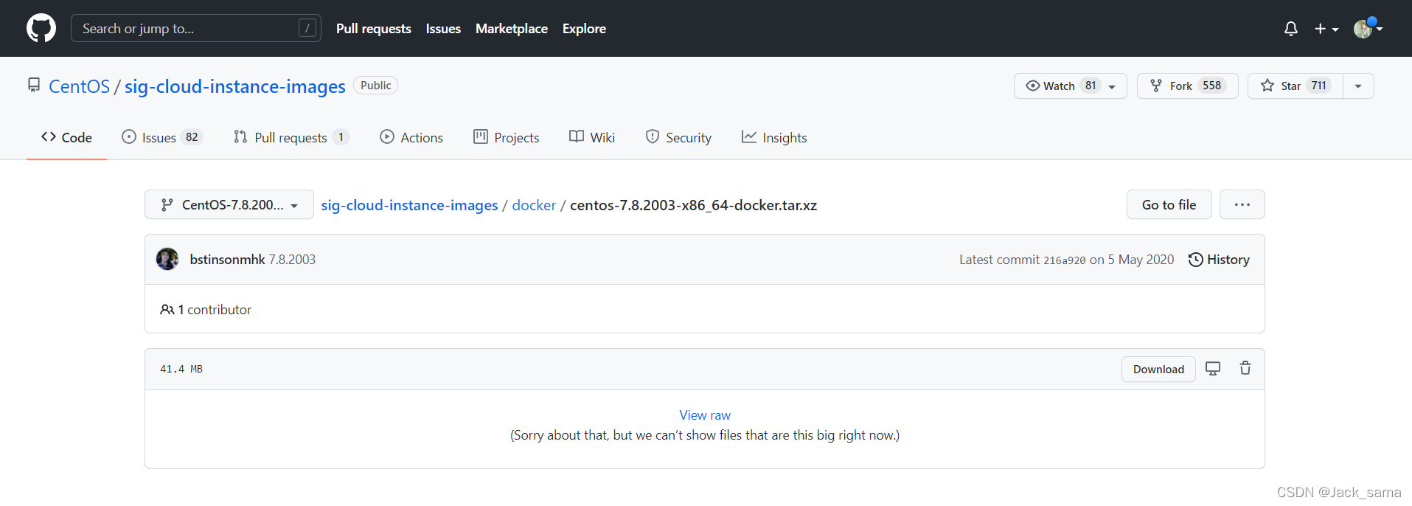The height and width of the screenshot is (506, 1412).
Task: Click the Public visibility badge
Action: [375, 86]
